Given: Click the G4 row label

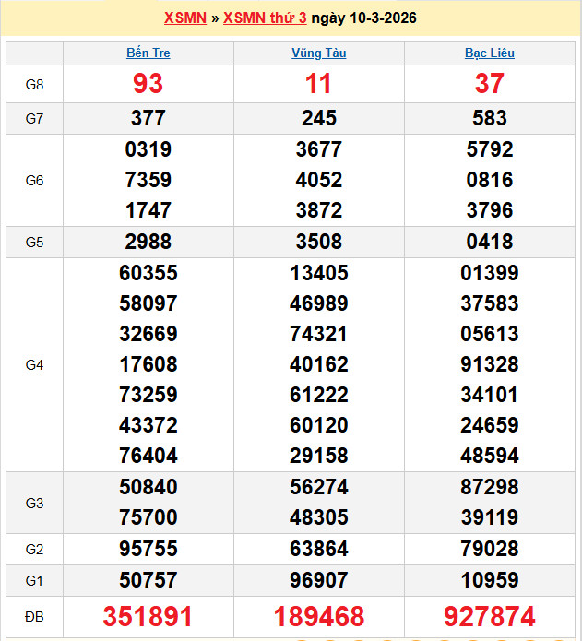Looking at the screenshot, I should click(x=34, y=365).
